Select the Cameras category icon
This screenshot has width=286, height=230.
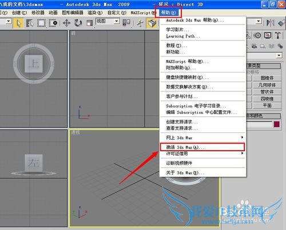tap(254, 46)
